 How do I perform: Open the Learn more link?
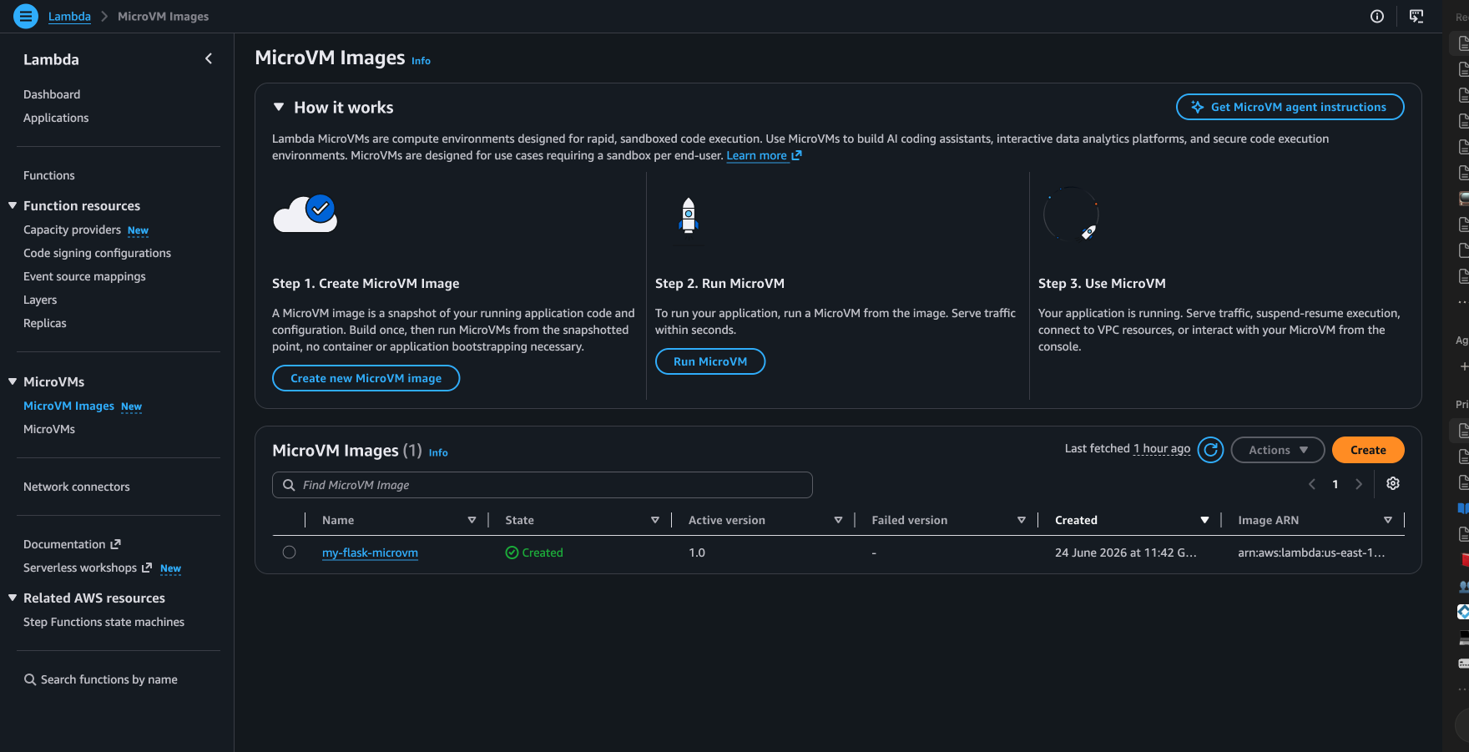(764, 155)
